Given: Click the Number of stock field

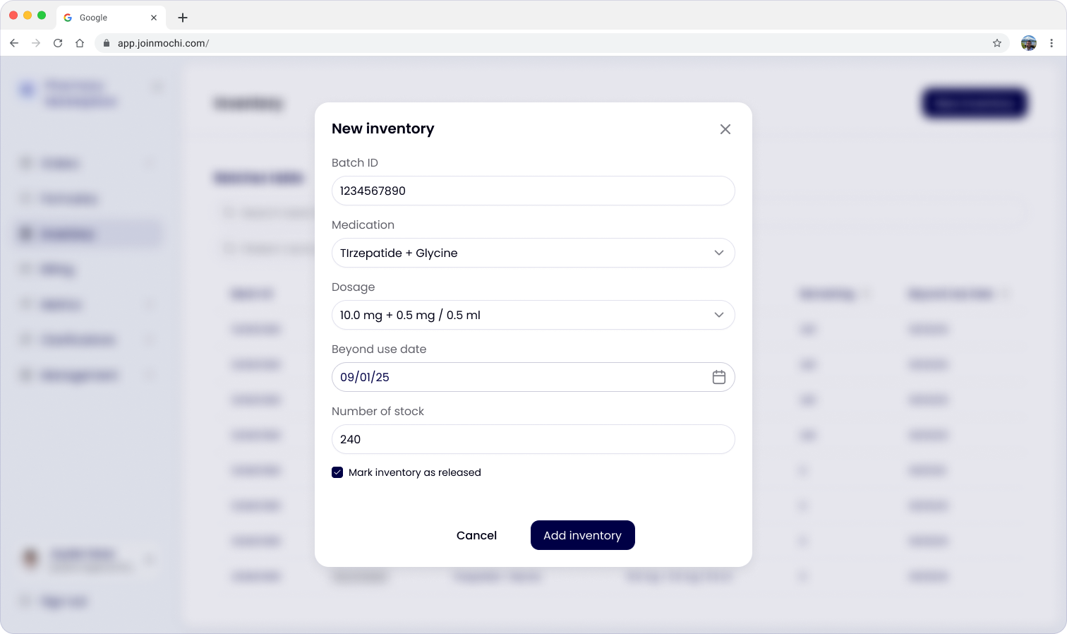Looking at the screenshot, I should point(533,439).
